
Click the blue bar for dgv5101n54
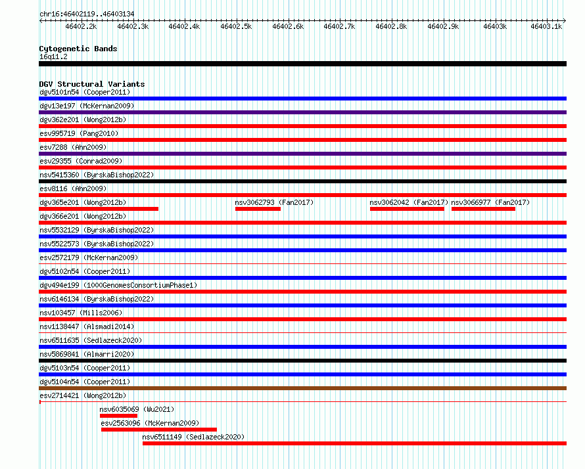[x=302, y=99]
